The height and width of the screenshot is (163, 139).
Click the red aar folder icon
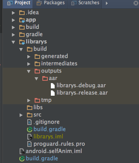click(45, 78)
